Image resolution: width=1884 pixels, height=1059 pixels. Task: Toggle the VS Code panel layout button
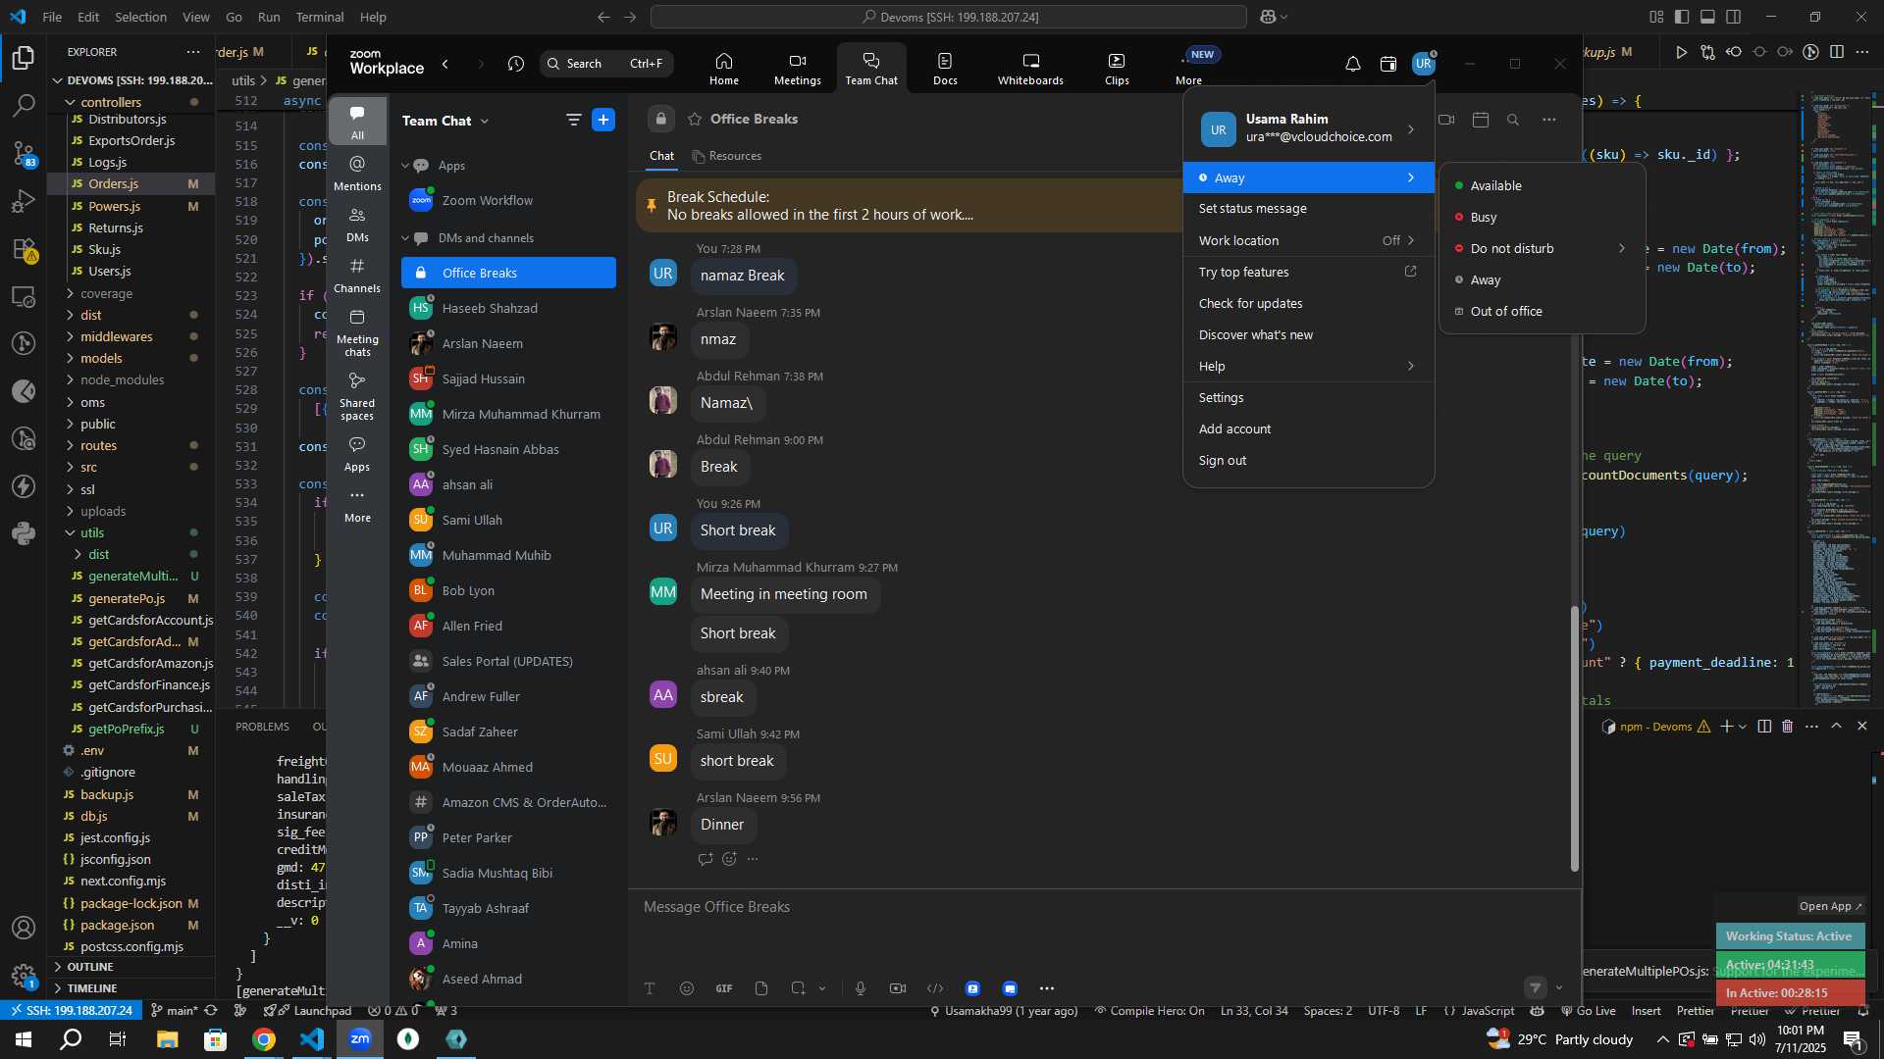click(1707, 17)
